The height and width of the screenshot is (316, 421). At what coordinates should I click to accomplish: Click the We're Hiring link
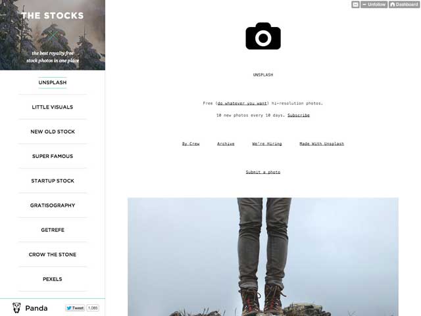(x=267, y=144)
